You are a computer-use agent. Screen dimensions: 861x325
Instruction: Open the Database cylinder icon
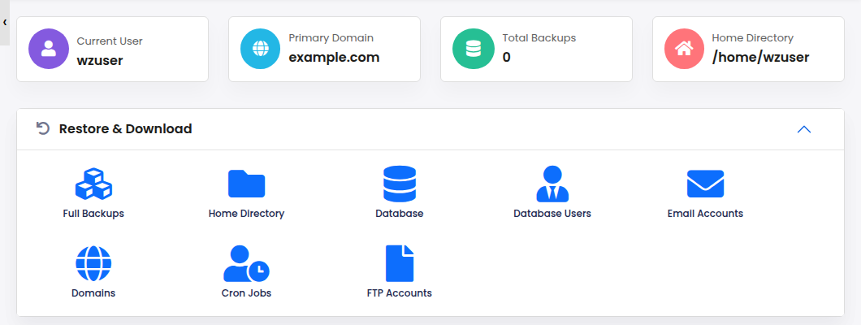pos(399,184)
